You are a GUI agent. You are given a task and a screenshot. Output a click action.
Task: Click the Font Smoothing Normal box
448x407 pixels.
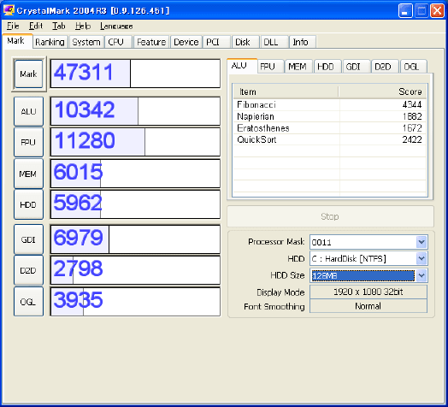point(368,306)
